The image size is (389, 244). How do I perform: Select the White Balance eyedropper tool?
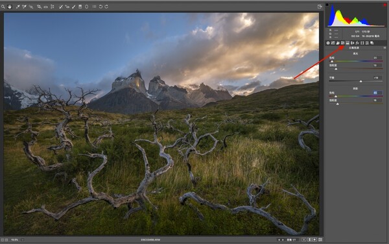[18, 6]
